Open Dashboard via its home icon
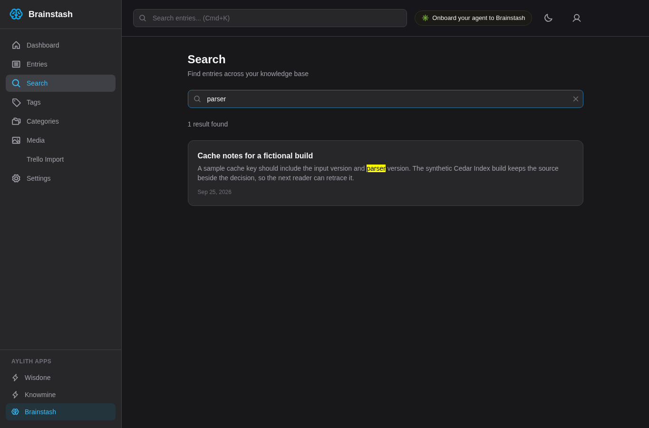 click(16, 45)
